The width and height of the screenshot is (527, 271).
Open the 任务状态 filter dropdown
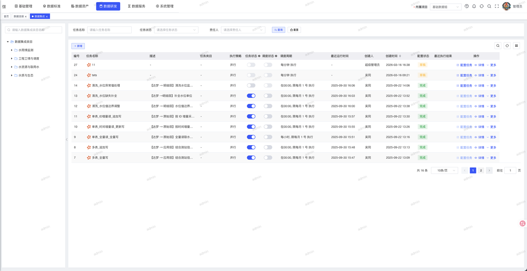coord(176,30)
